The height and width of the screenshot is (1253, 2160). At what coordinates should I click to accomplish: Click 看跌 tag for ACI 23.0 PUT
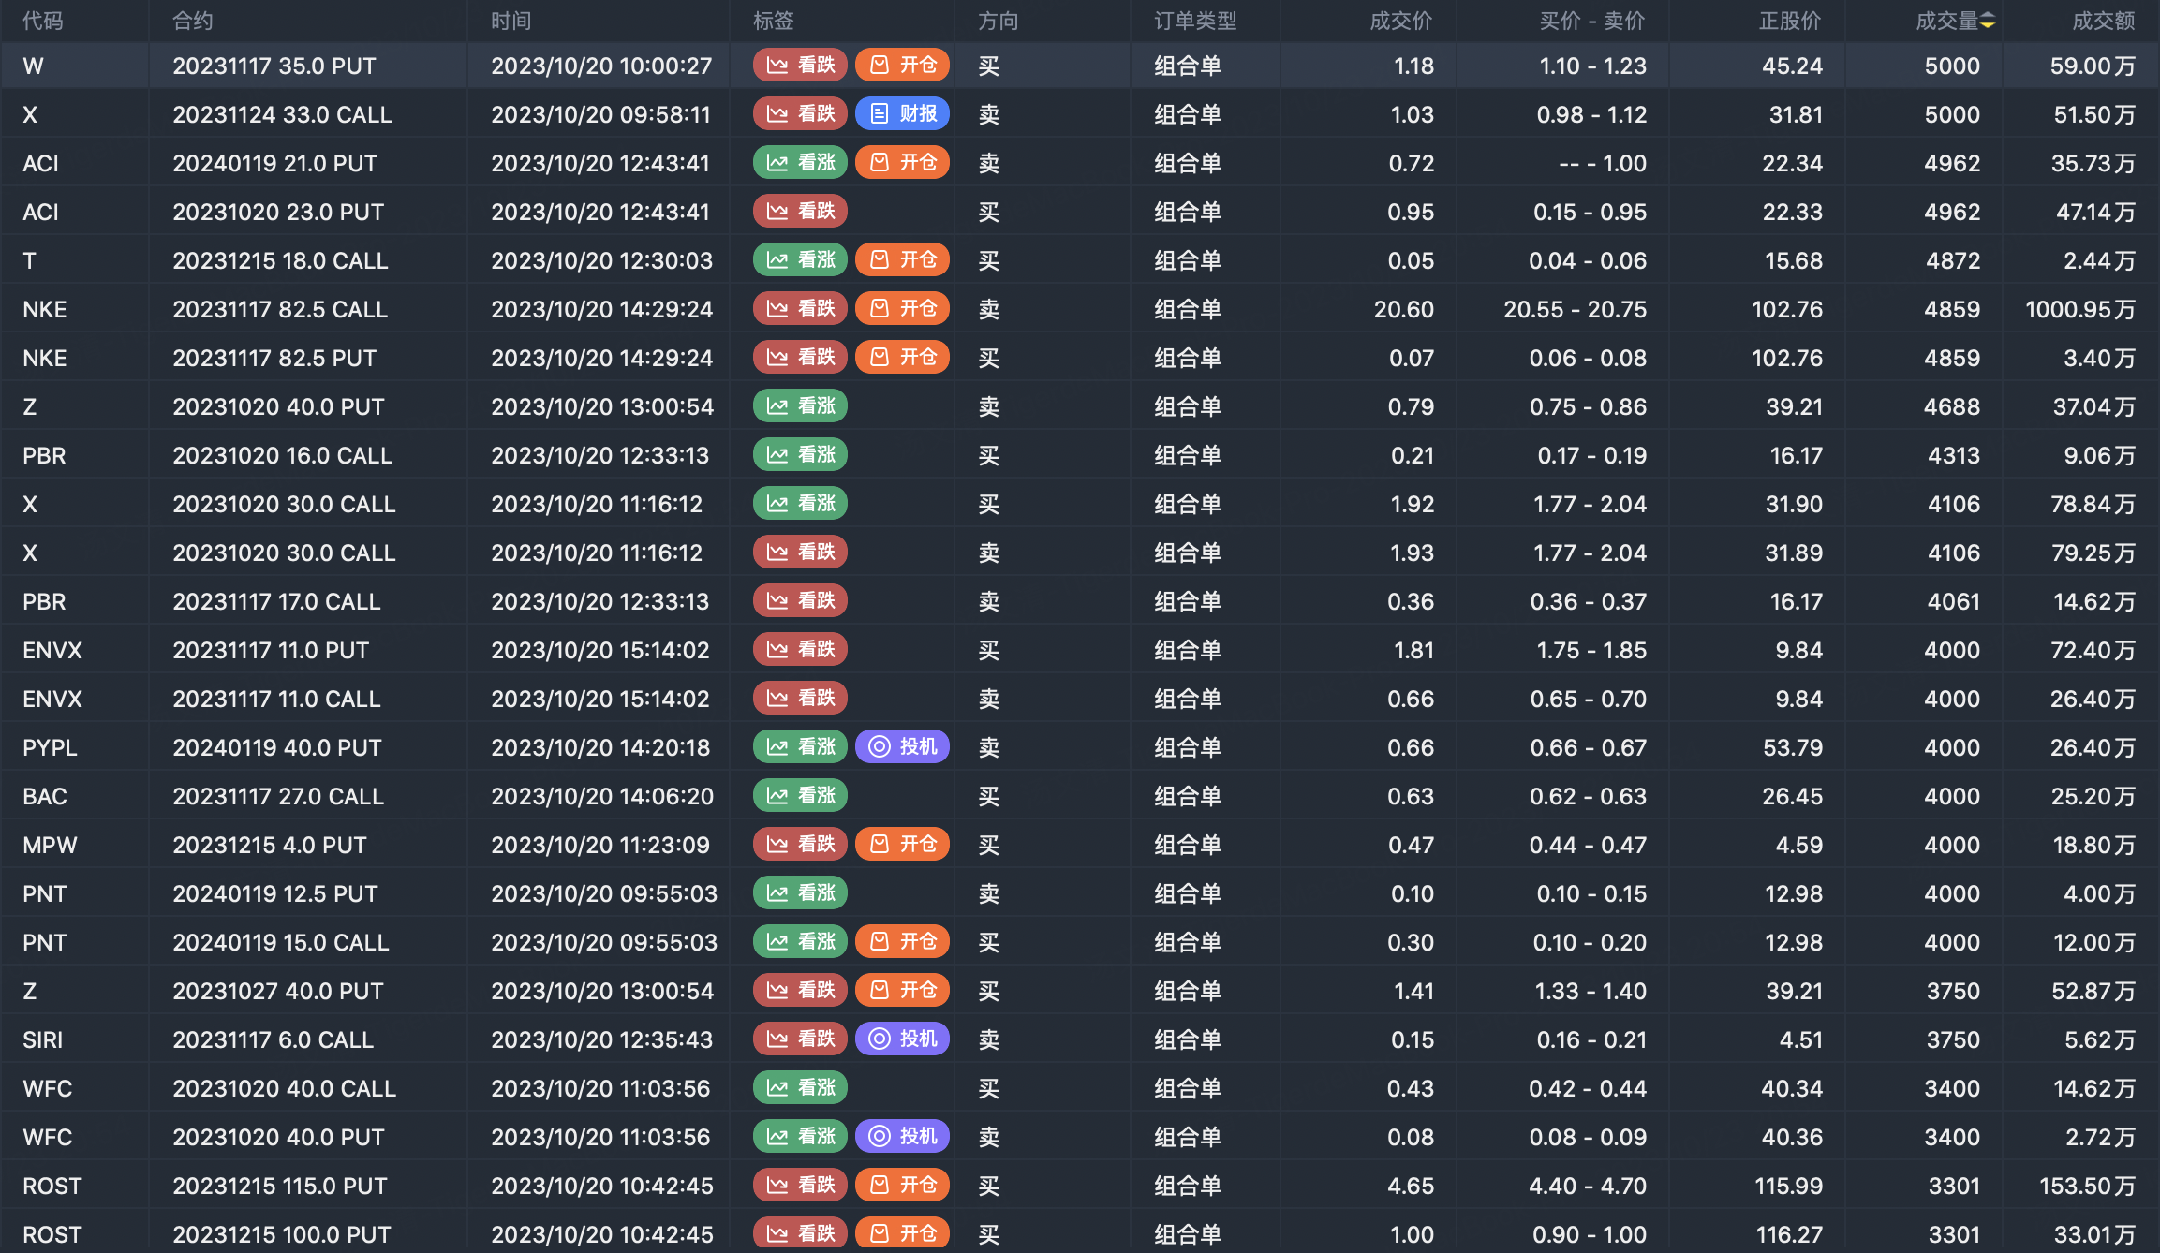[x=800, y=212]
